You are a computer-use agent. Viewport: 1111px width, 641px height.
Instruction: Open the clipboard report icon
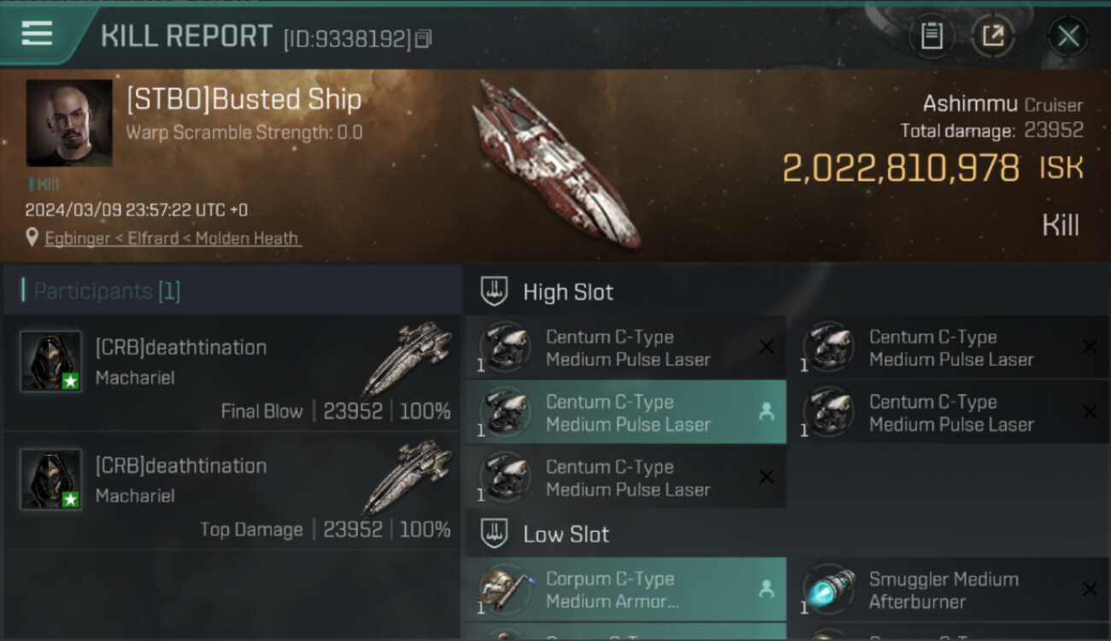pyautogui.click(x=932, y=36)
